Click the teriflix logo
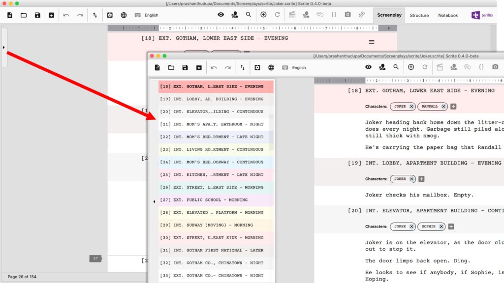The height and width of the screenshot is (283, 504). click(482, 15)
